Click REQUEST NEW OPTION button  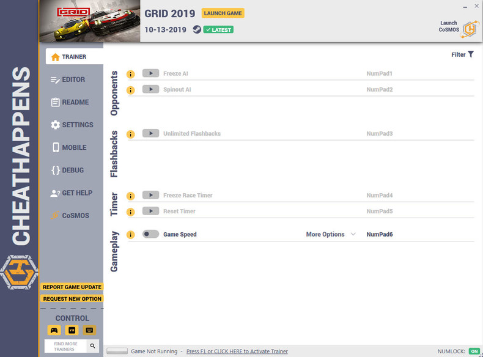(72, 299)
